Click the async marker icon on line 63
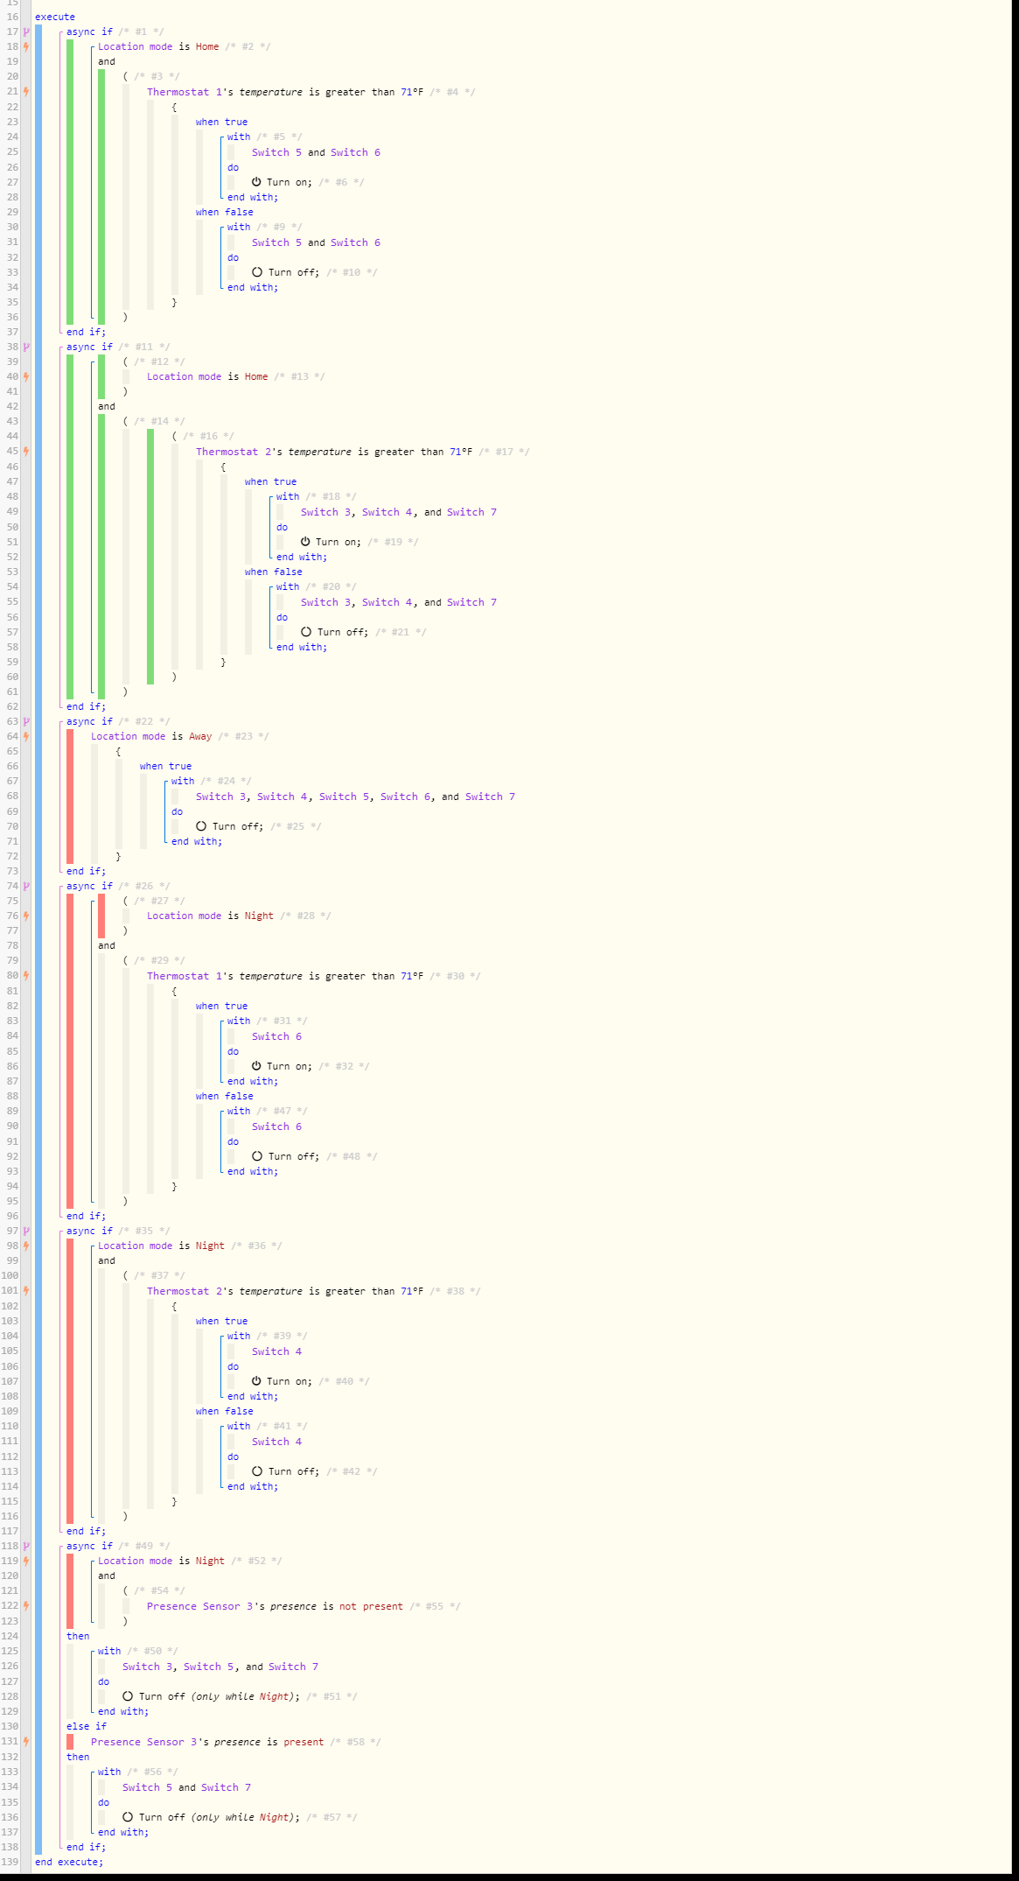The height and width of the screenshot is (1881, 1019). coord(26,721)
